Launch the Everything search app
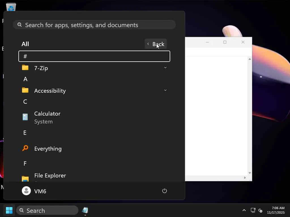Viewport: 290px width, 217px height. pos(94,149)
